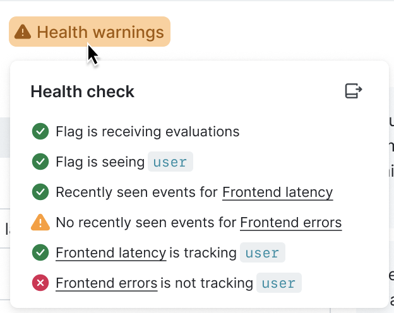Click the warning triangle in Health warnings badge
This screenshot has width=394, height=313.
click(23, 32)
